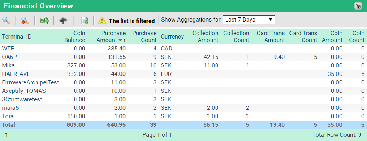Screen dimensions: 367x141
Task: Click the yellow filter warning icon
Action: tap(102, 20)
